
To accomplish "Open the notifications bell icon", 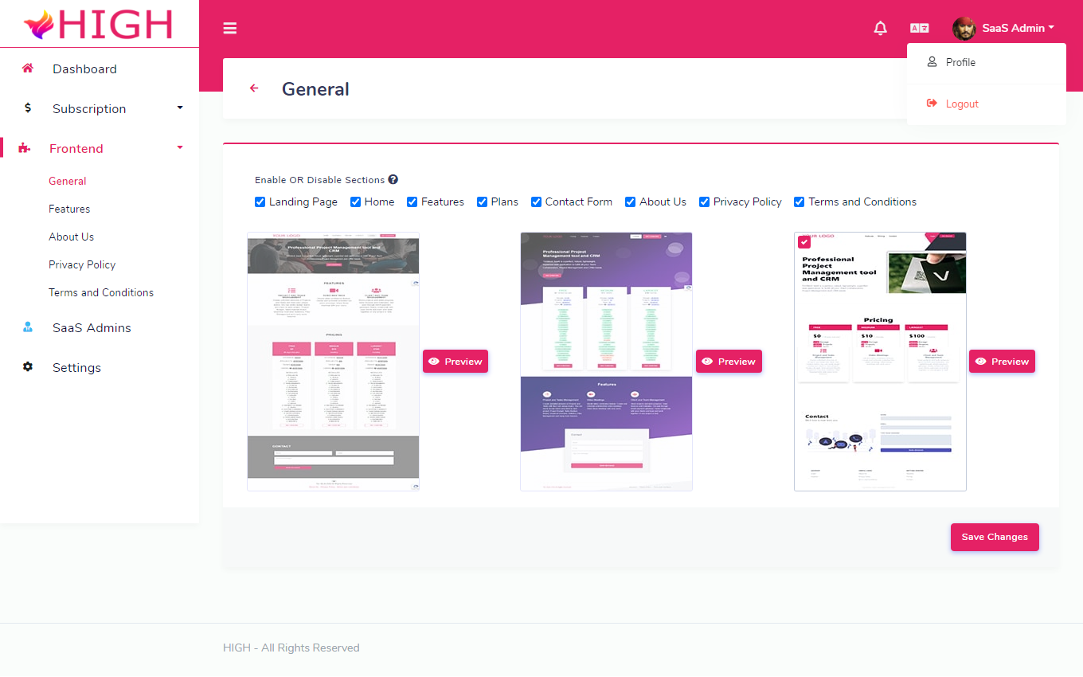I will 880,28.
